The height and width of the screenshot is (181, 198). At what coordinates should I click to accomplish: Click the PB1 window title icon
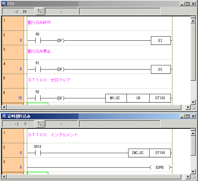point(4,4)
